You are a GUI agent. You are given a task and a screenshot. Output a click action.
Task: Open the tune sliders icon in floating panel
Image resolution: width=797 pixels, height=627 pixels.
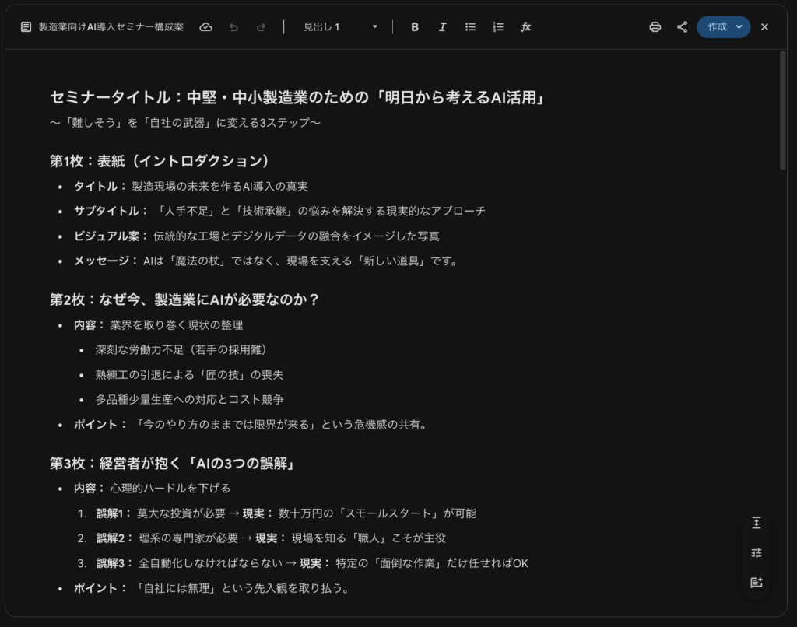click(x=756, y=553)
